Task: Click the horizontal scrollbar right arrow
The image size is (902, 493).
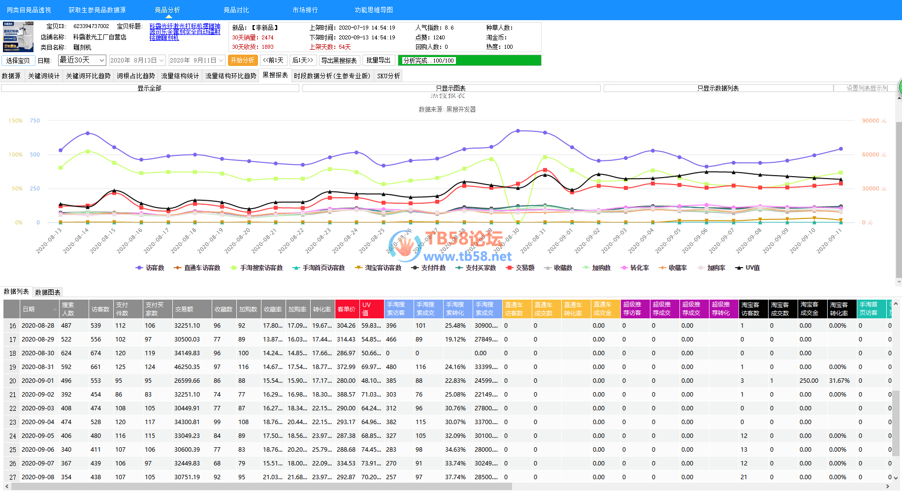Action: pos(888,487)
